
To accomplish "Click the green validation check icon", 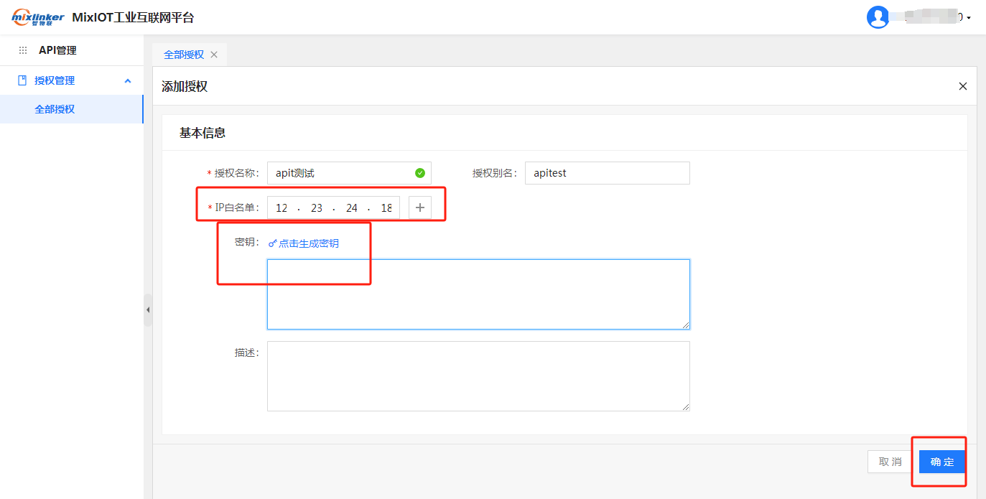I will tap(420, 173).
